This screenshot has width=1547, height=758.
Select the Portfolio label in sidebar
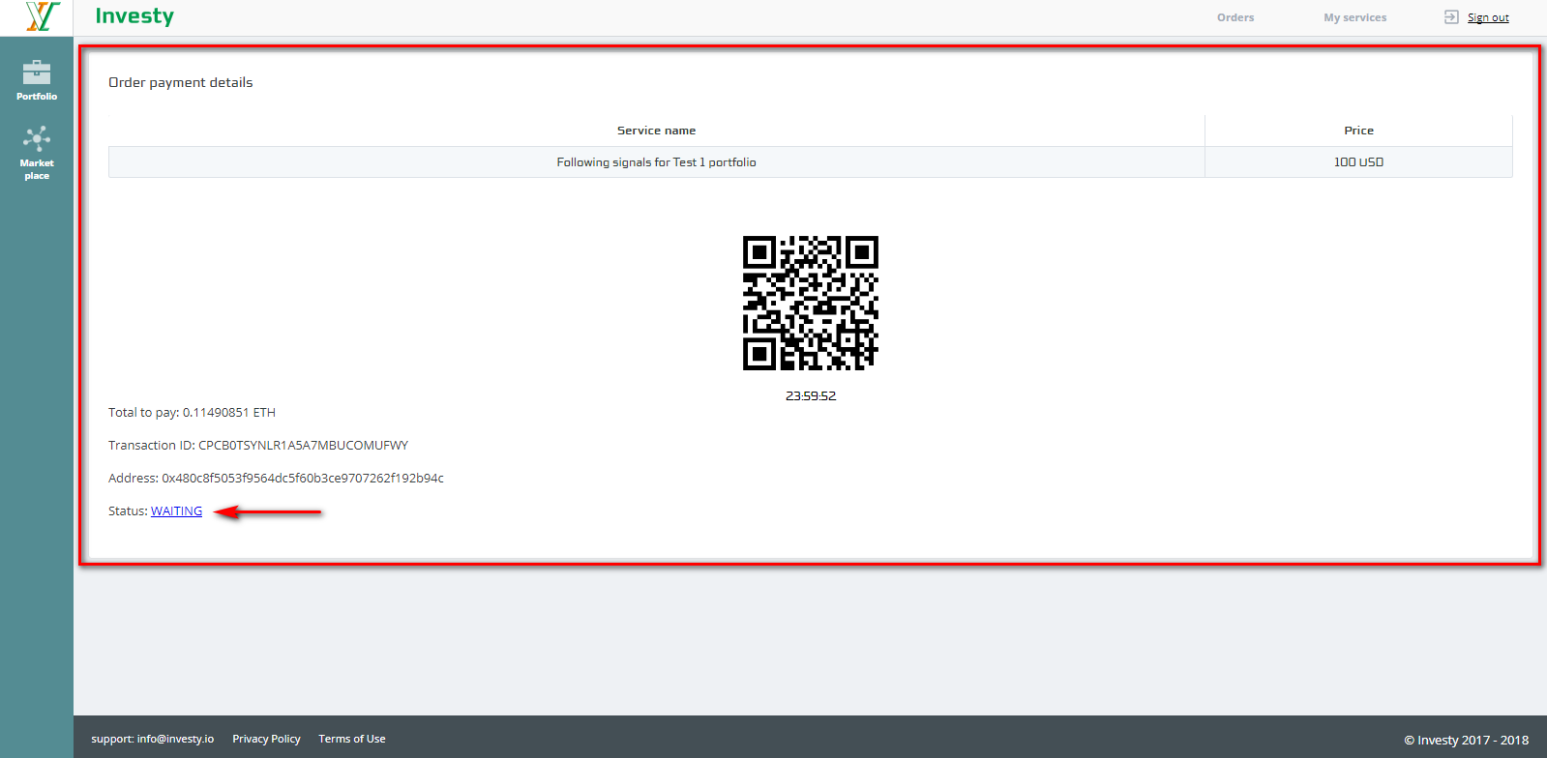point(37,97)
